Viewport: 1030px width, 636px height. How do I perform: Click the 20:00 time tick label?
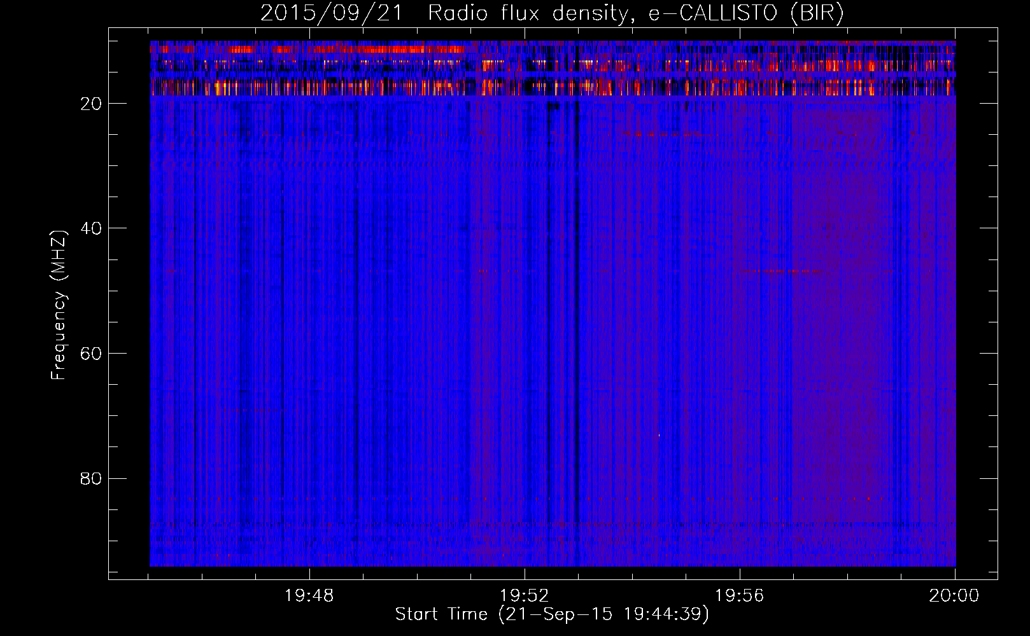click(954, 596)
